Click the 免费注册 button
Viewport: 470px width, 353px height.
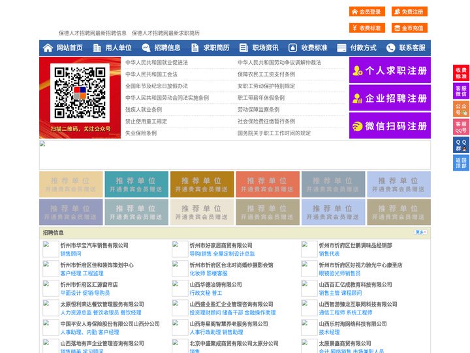pyautogui.click(x=409, y=12)
